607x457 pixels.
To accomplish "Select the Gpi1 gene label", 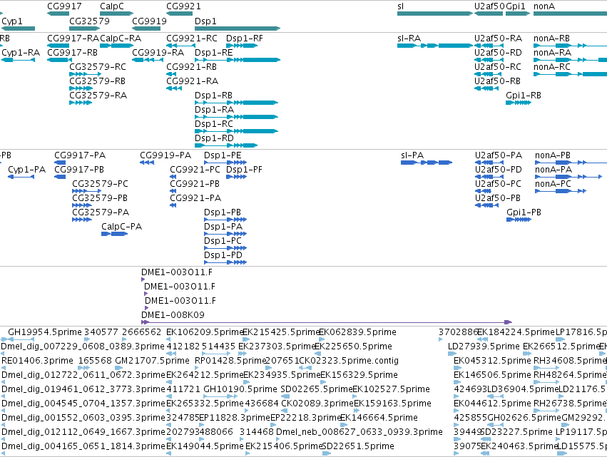I will pos(516,6).
